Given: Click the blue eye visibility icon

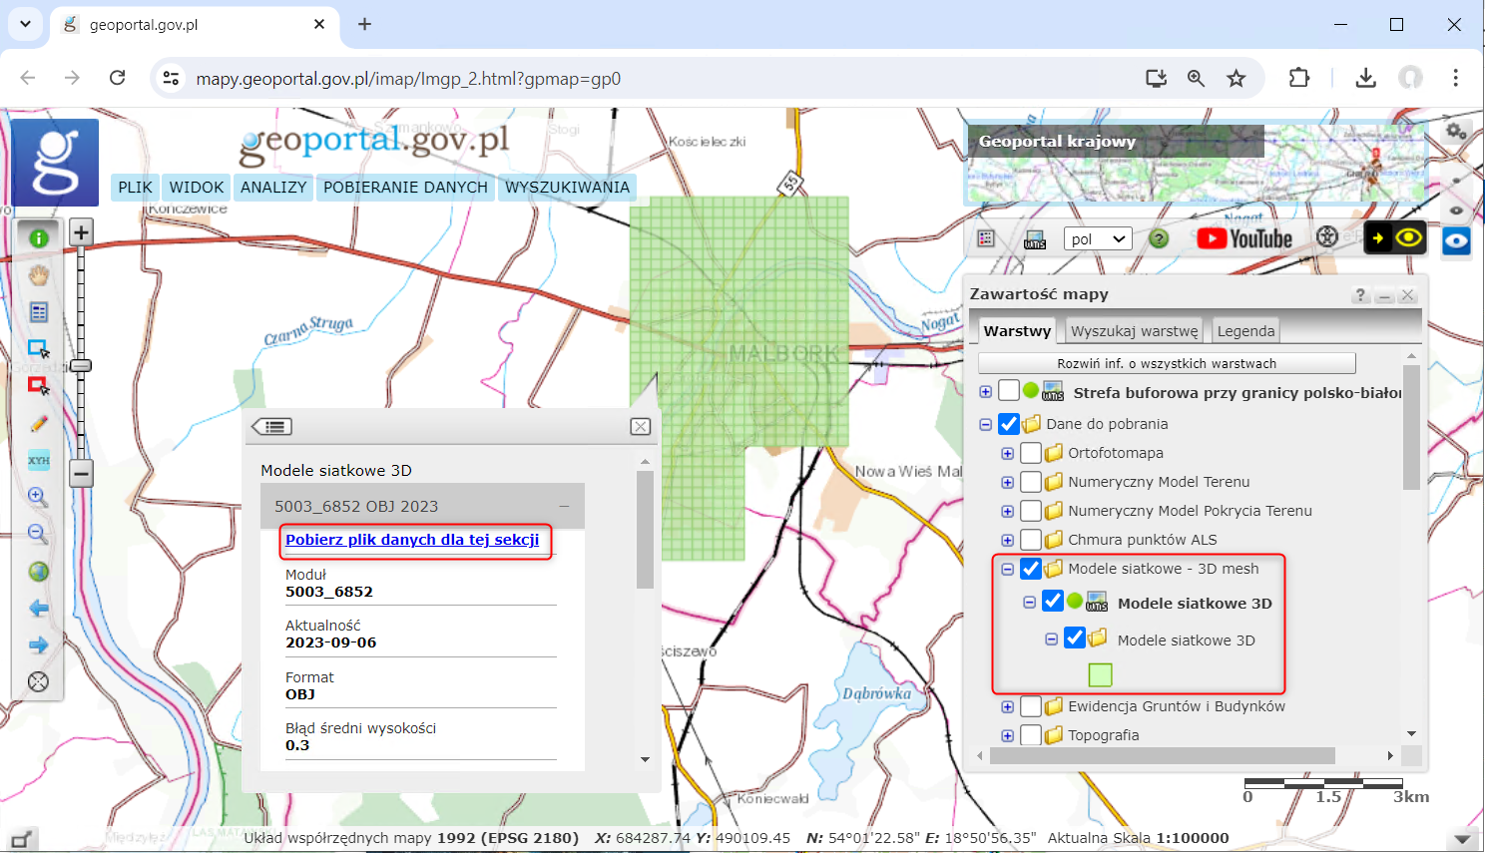Looking at the screenshot, I should coord(1457,241).
